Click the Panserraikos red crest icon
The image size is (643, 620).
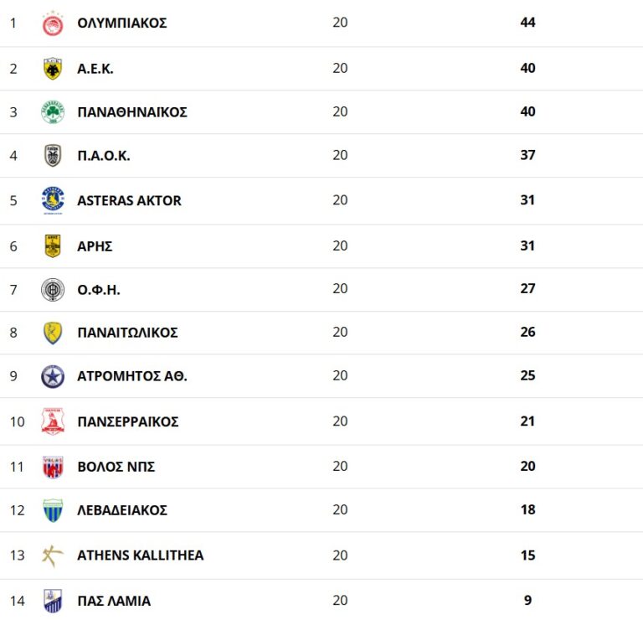53,421
